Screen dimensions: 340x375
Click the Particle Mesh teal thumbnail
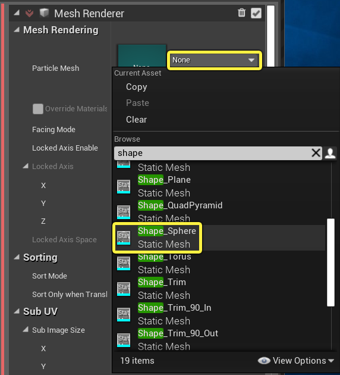click(x=142, y=56)
